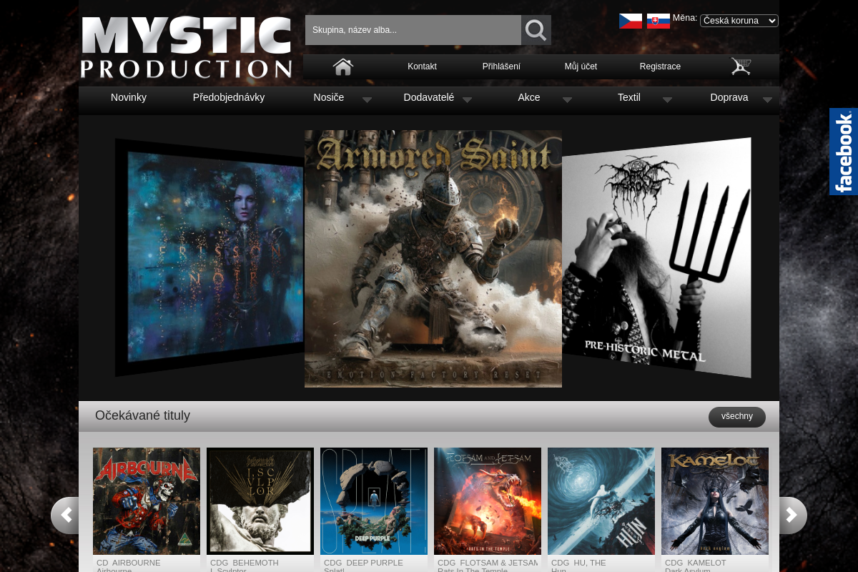Open the Airbourne album cover
This screenshot has height=572, width=858.
click(147, 501)
